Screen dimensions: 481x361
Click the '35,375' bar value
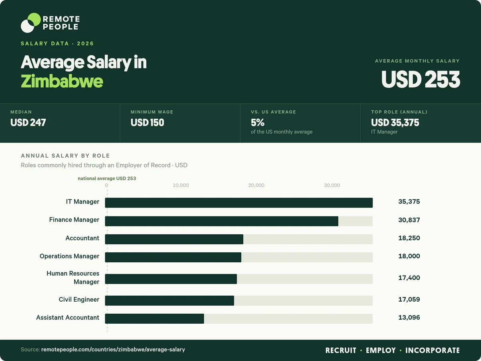coord(409,202)
